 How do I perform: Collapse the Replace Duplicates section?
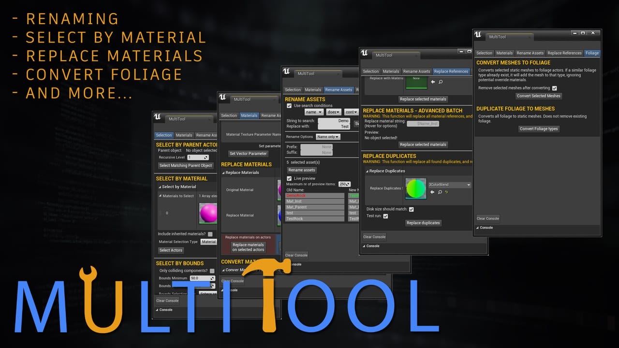click(x=367, y=171)
